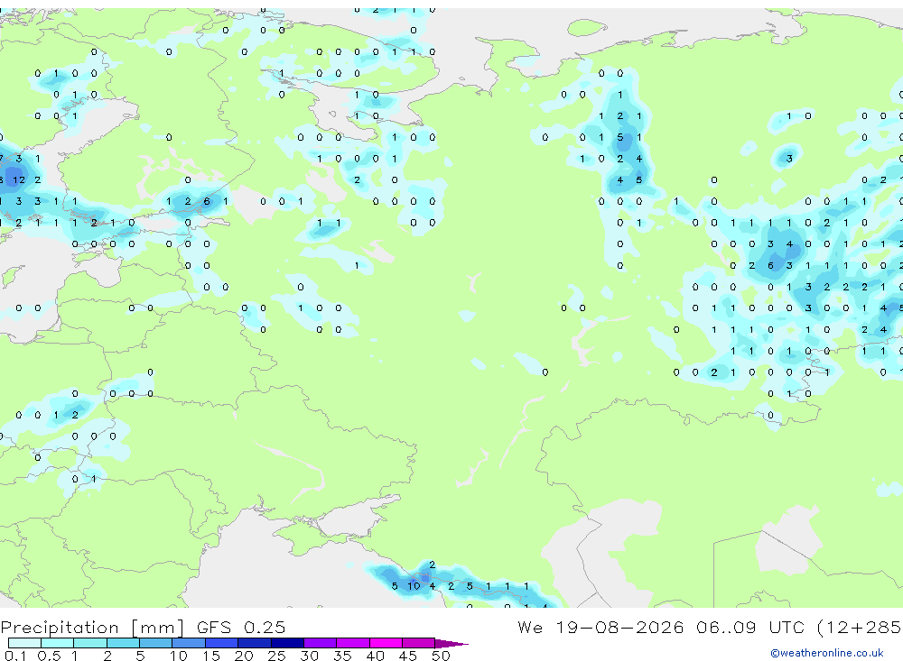Pick the 10–15 mm legend color swatch
Viewport: 903px width, 661px height.
coord(189,643)
